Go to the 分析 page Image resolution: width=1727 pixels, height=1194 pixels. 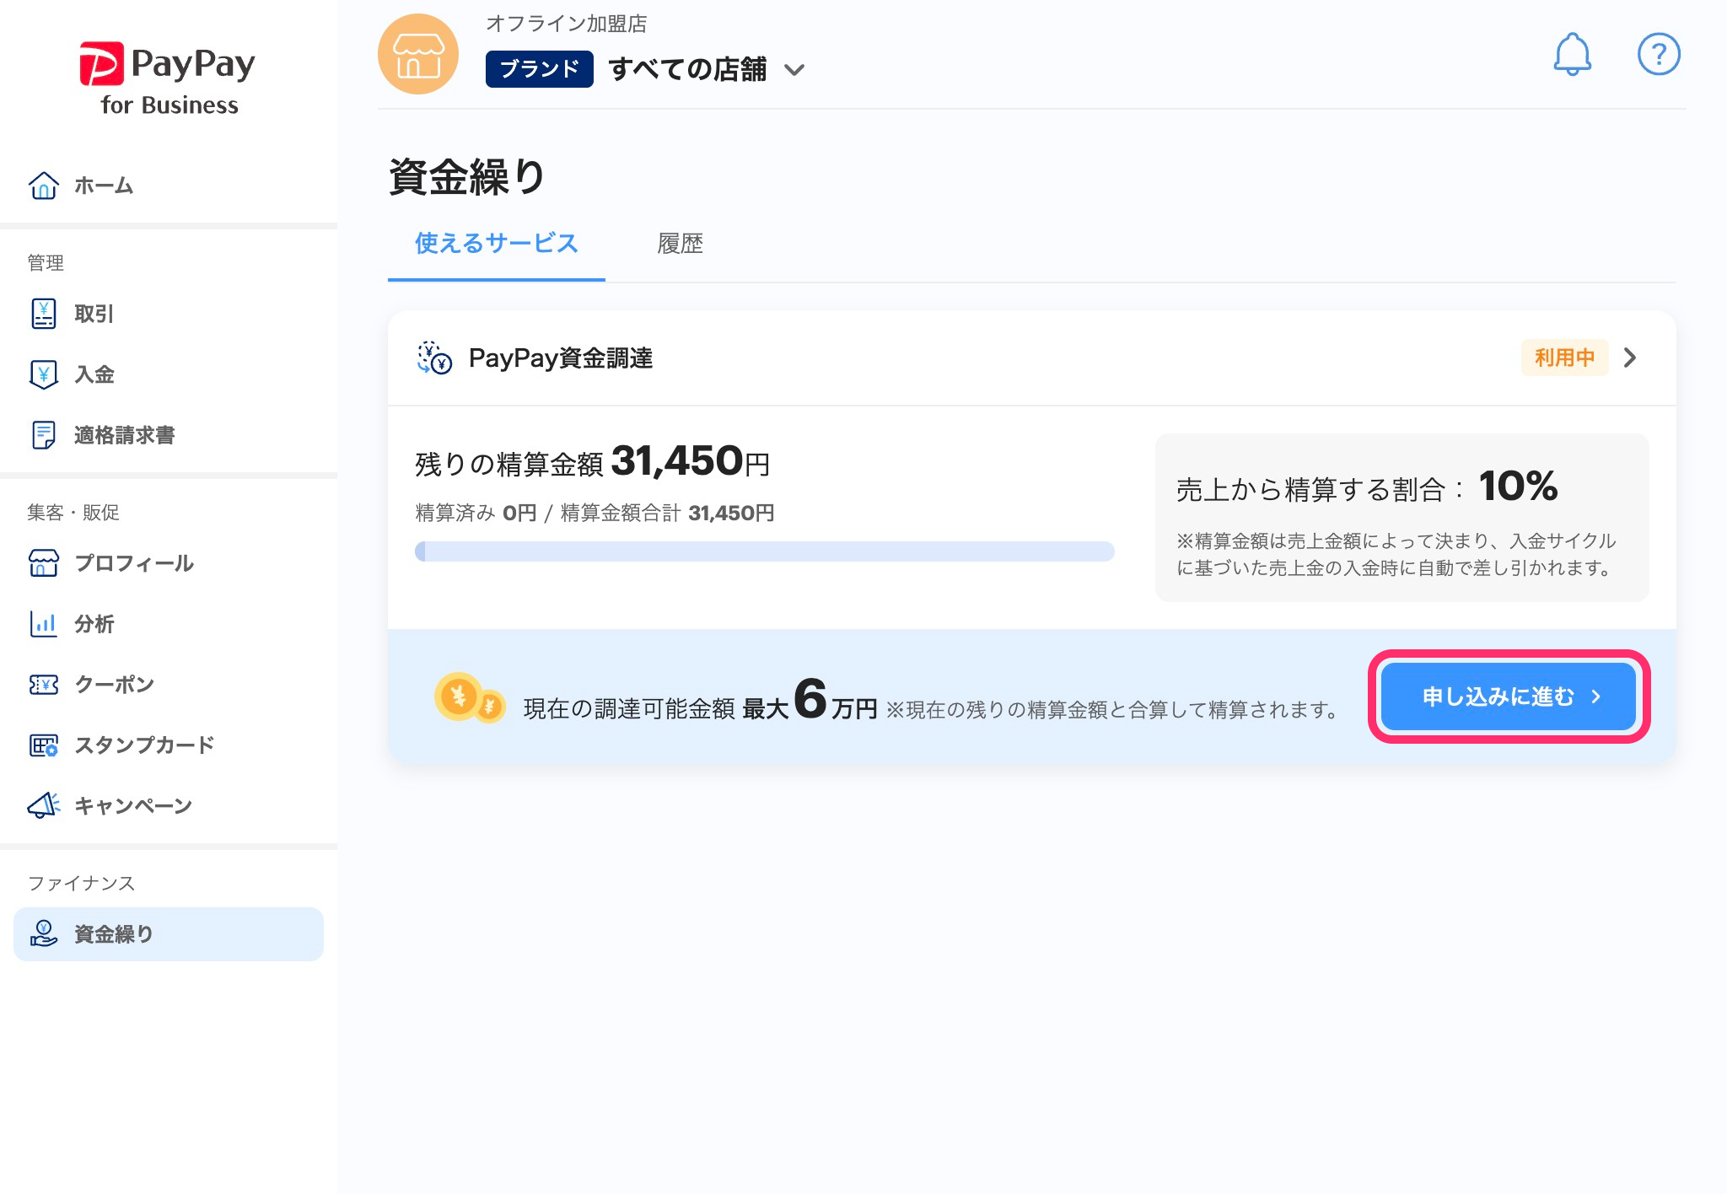click(x=169, y=624)
